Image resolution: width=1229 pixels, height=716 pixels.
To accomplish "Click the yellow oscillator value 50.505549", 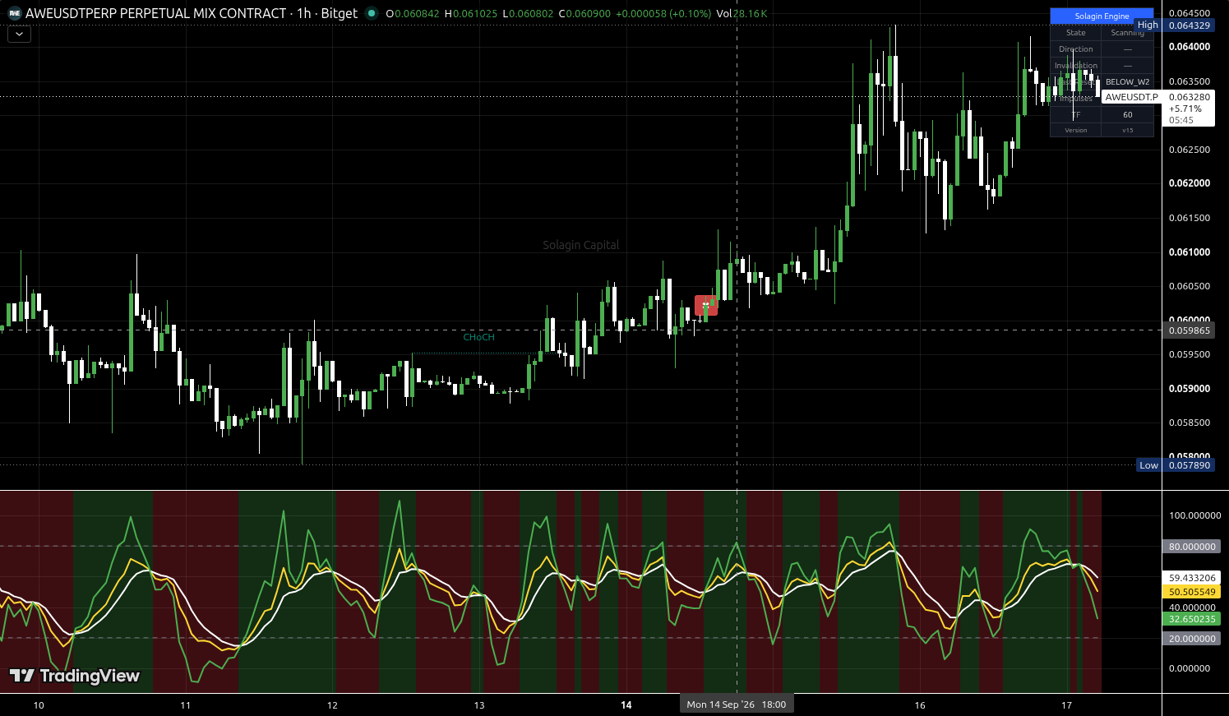I will [1192, 592].
